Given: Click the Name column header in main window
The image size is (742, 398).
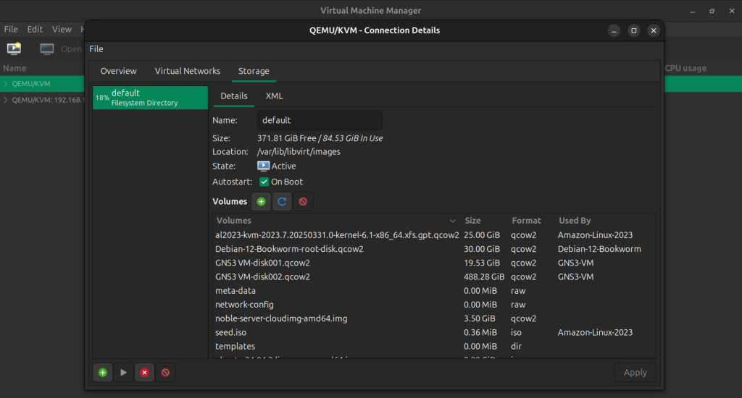Looking at the screenshot, I should pyautogui.click(x=14, y=68).
